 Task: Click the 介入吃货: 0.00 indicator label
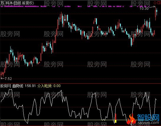[49, 86]
